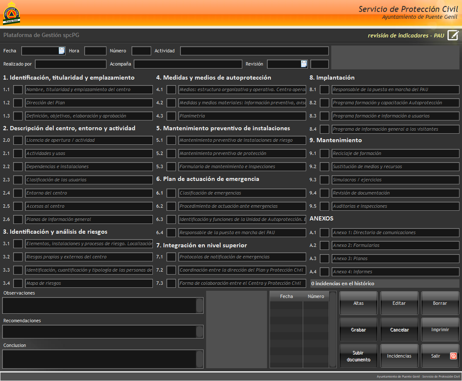Click the Cancelar button
Viewport: 462px width, 381px height.
tap(399, 330)
